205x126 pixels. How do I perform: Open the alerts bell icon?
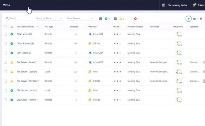[194, 5]
